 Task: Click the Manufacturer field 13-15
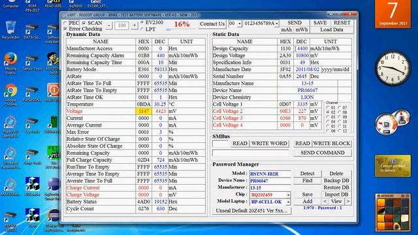tap(270, 188)
